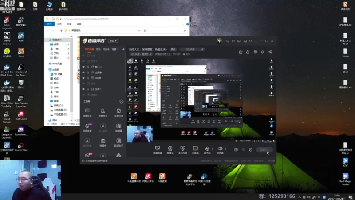Click the 修改 button next to stream title

pos(173,49)
